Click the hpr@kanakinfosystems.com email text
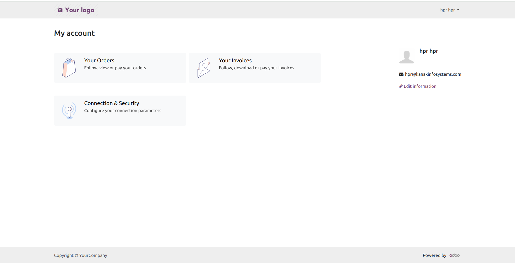515x263 pixels. 433,74
